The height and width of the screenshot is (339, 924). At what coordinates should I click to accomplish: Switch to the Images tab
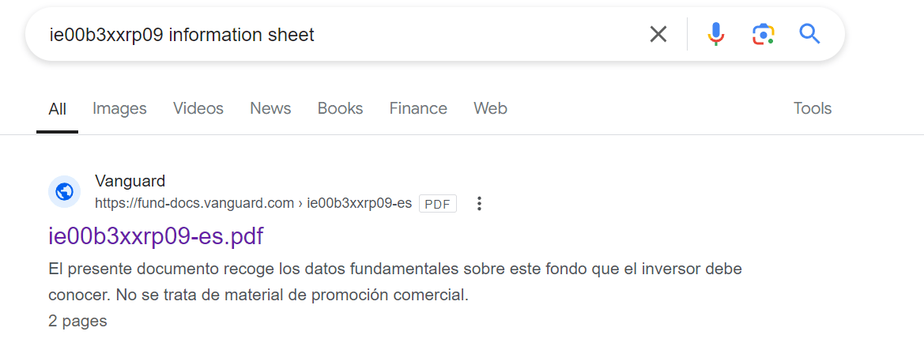click(119, 108)
